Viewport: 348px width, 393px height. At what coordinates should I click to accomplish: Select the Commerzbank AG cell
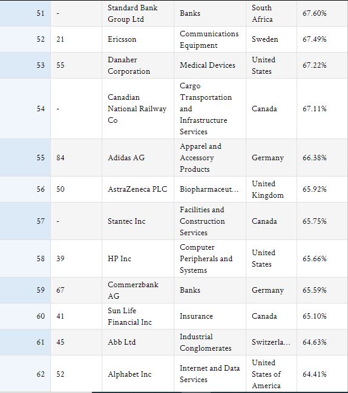(138, 290)
